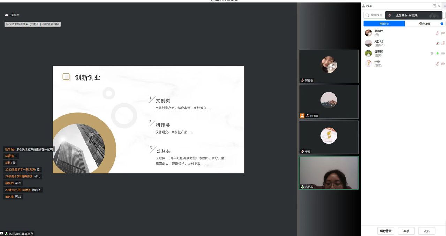Viewport: 446px width, 236px height.
Task: Toggle 吴嘉艳's muted microphone in member list
Action: point(437,33)
